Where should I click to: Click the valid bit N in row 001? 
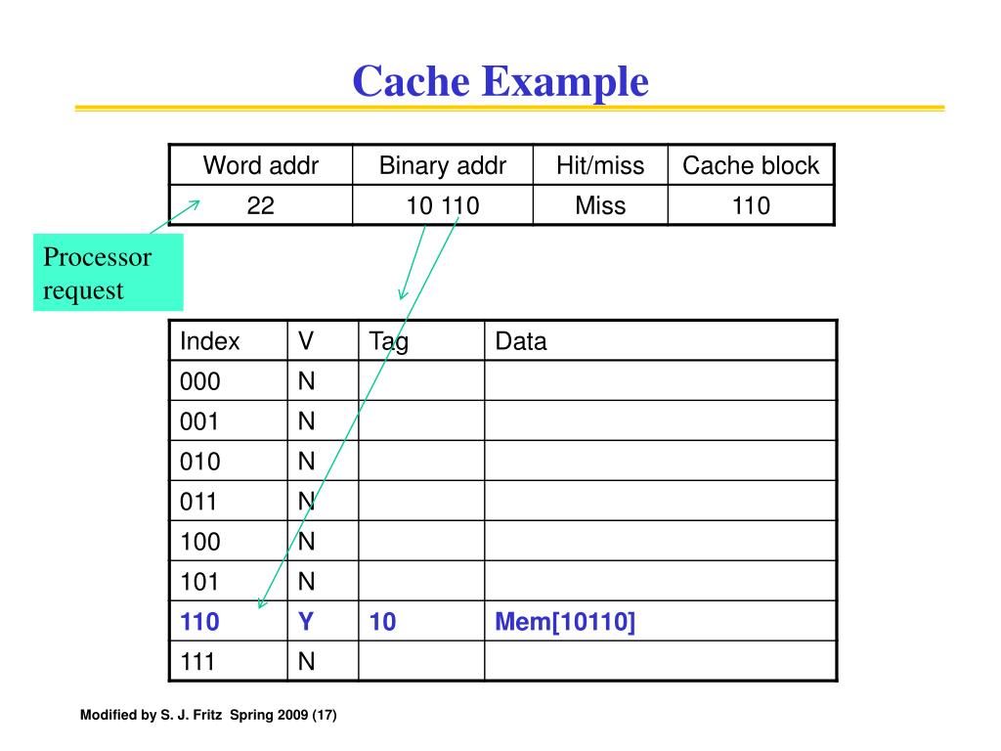[306, 421]
